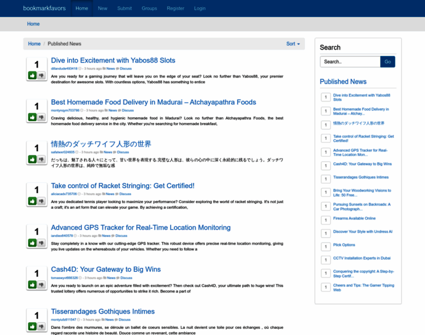The height and width of the screenshot is (335, 425).
Task: Open author aliciacadx735706 profile
Action: pyautogui.click(x=64, y=194)
